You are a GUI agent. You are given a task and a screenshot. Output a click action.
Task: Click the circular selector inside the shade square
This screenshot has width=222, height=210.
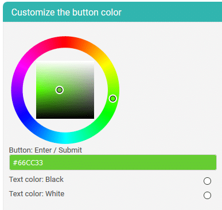pos(60,90)
